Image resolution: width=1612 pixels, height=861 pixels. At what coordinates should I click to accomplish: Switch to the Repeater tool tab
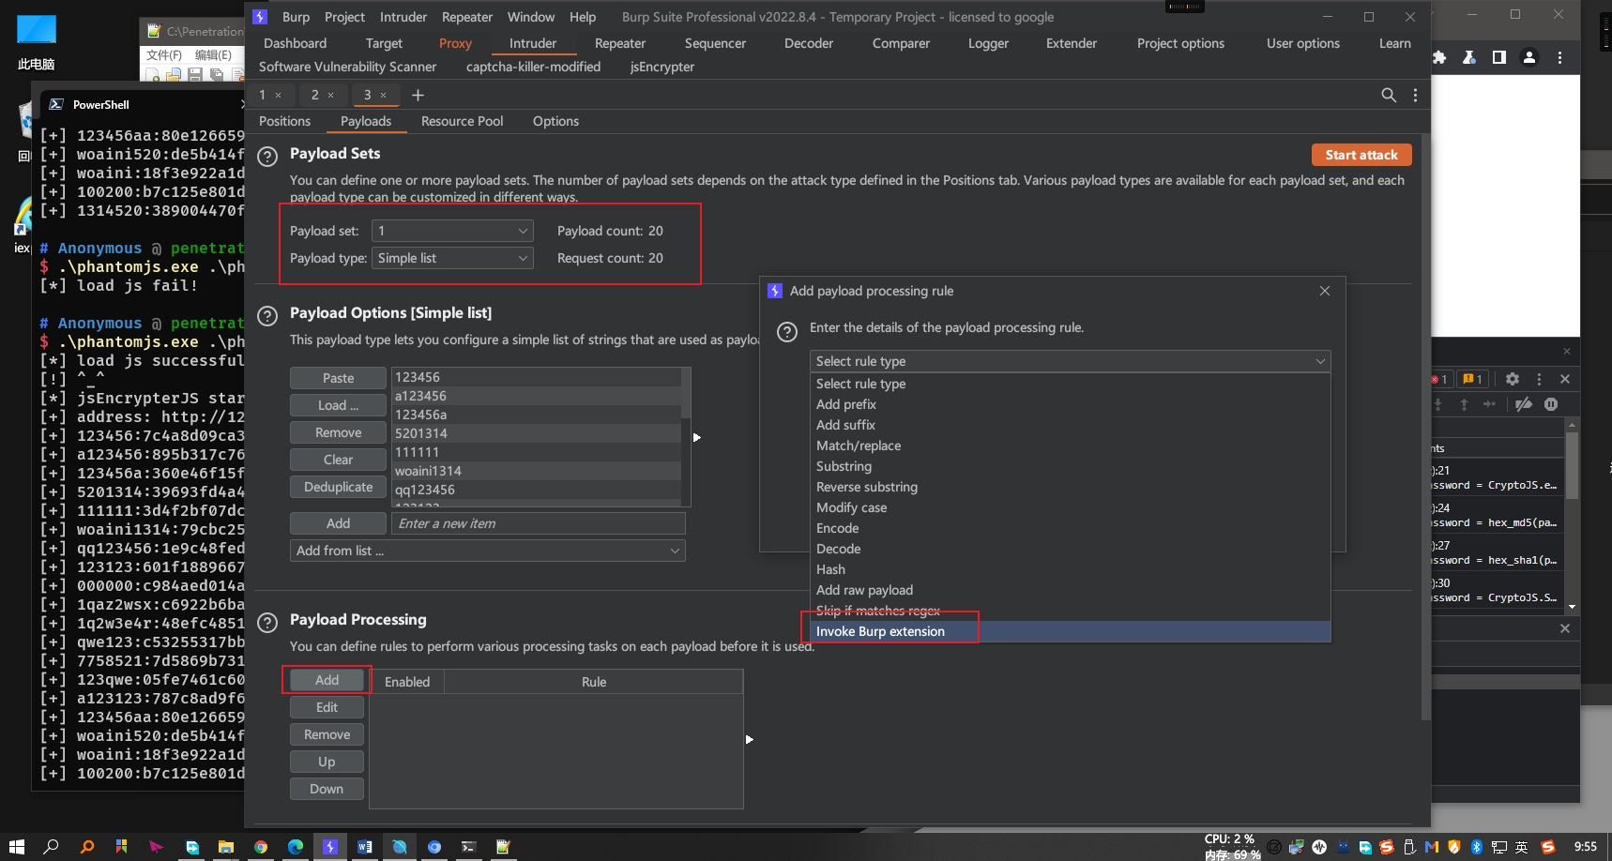click(620, 43)
